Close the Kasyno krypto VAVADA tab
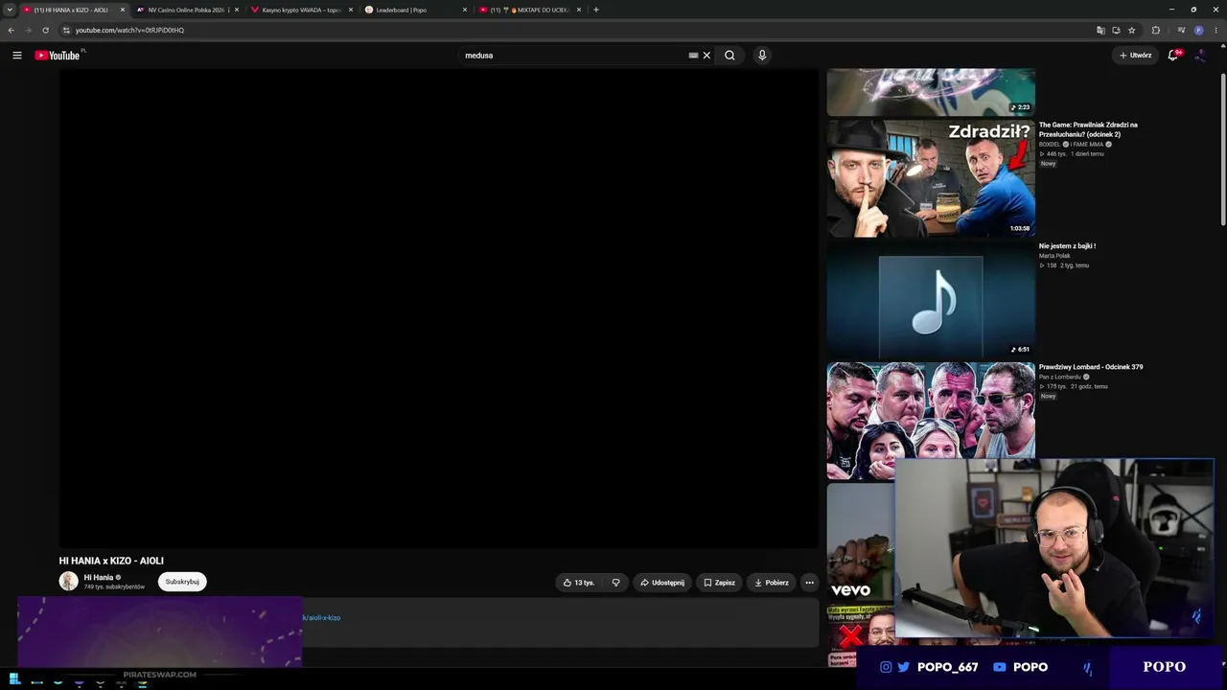1227x690 pixels. (x=351, y=10)
